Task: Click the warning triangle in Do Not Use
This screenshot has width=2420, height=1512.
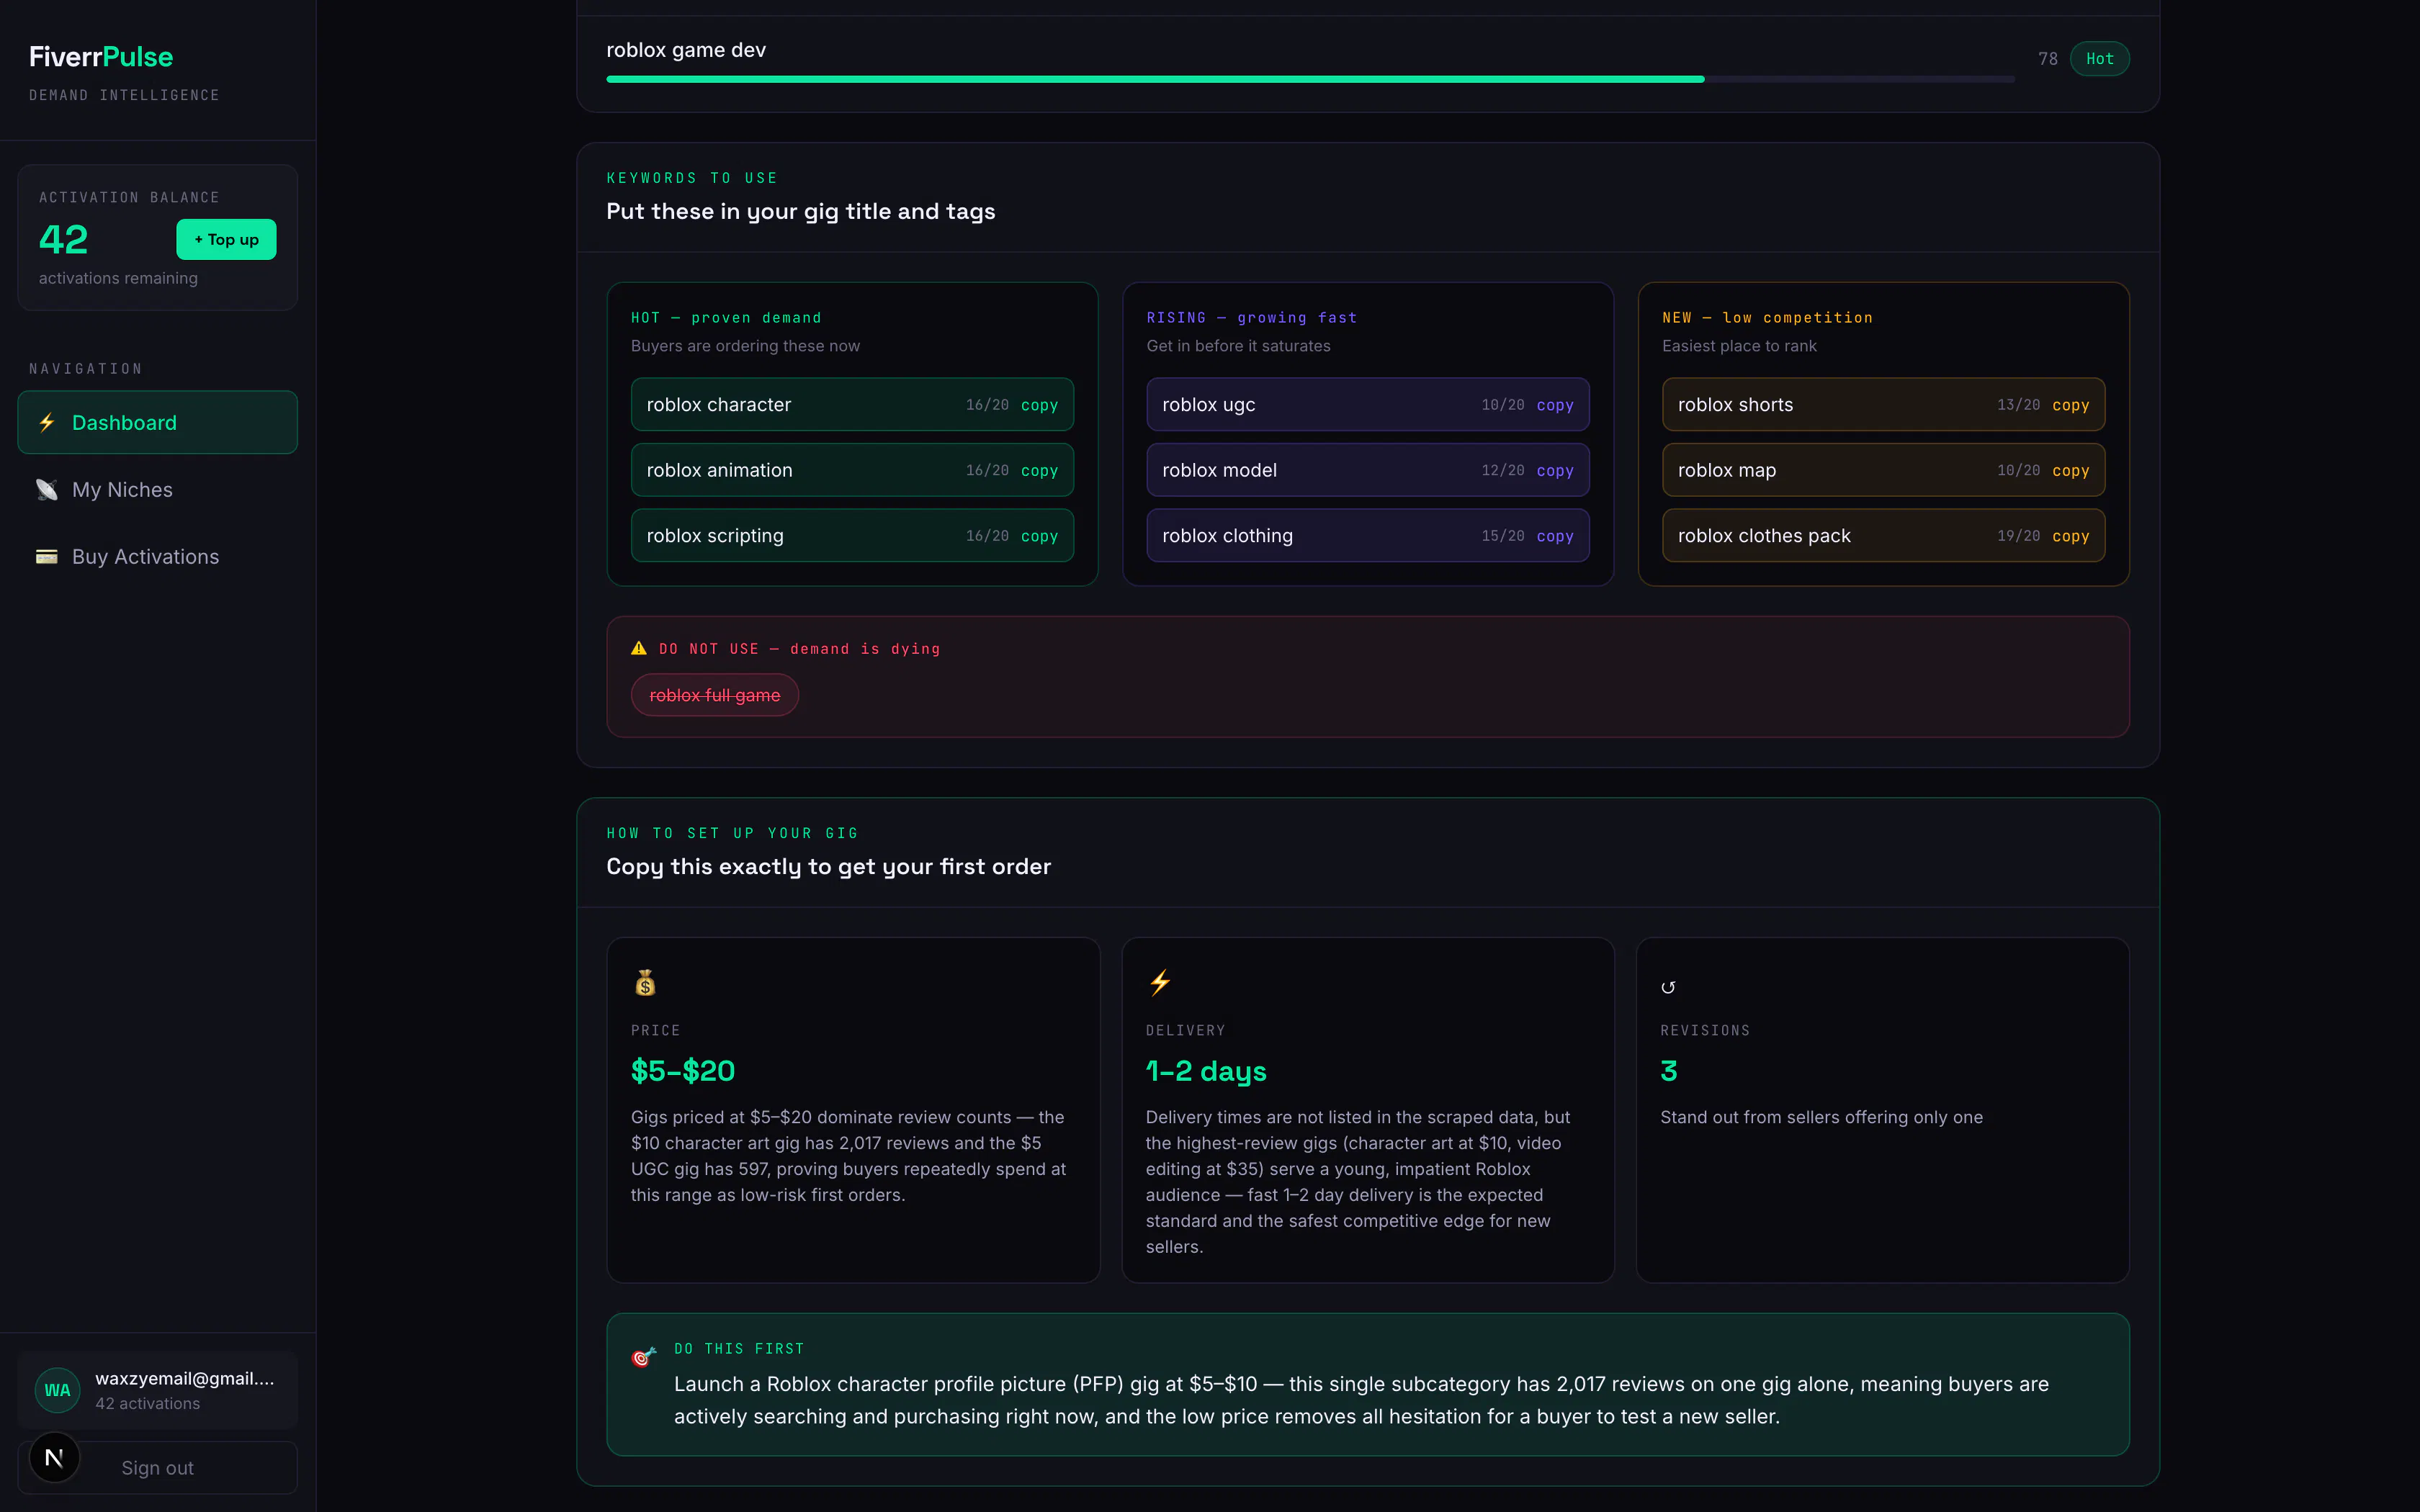Action: tap(639, 648)
